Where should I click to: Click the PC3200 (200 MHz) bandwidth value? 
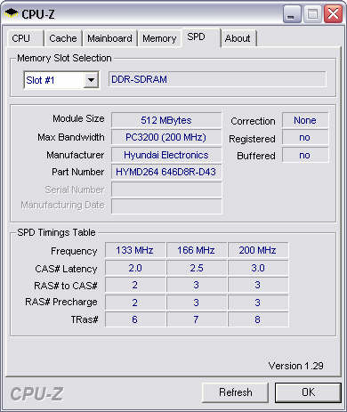point(166,137)
